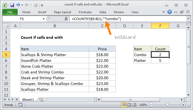Click the Save icon in Quick Access Toolbar
The height and width of the screenshot is (110, 193).
tap(12, 5)
